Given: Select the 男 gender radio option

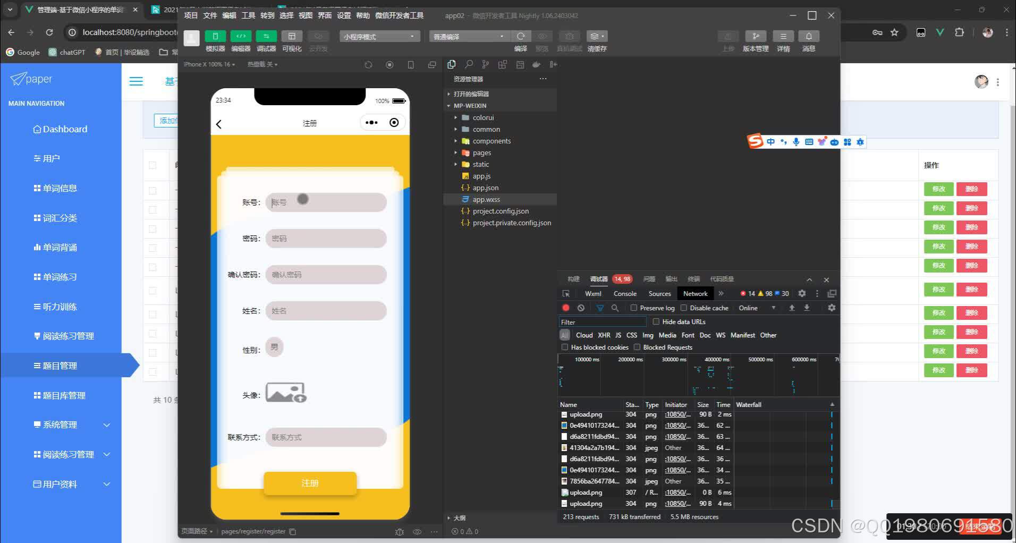Looking at the screenshot, I should [274, 347].
